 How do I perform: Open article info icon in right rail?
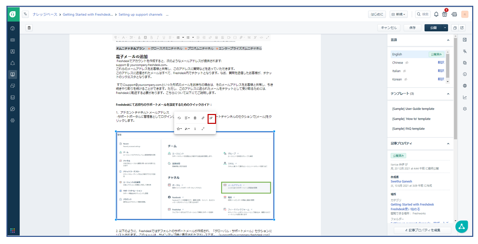click(x=465, y=74)
